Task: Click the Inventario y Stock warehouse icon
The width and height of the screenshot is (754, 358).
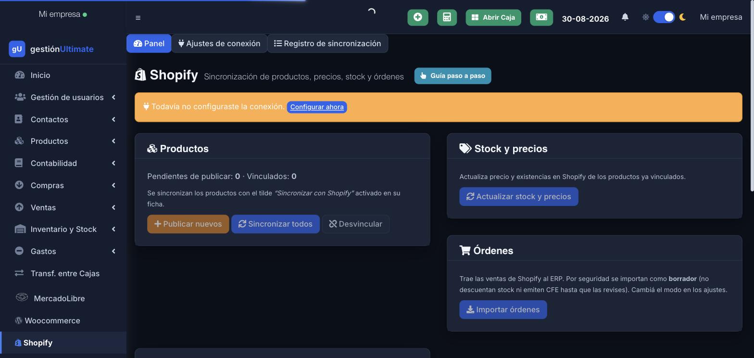Action: (x=20, y=229)
